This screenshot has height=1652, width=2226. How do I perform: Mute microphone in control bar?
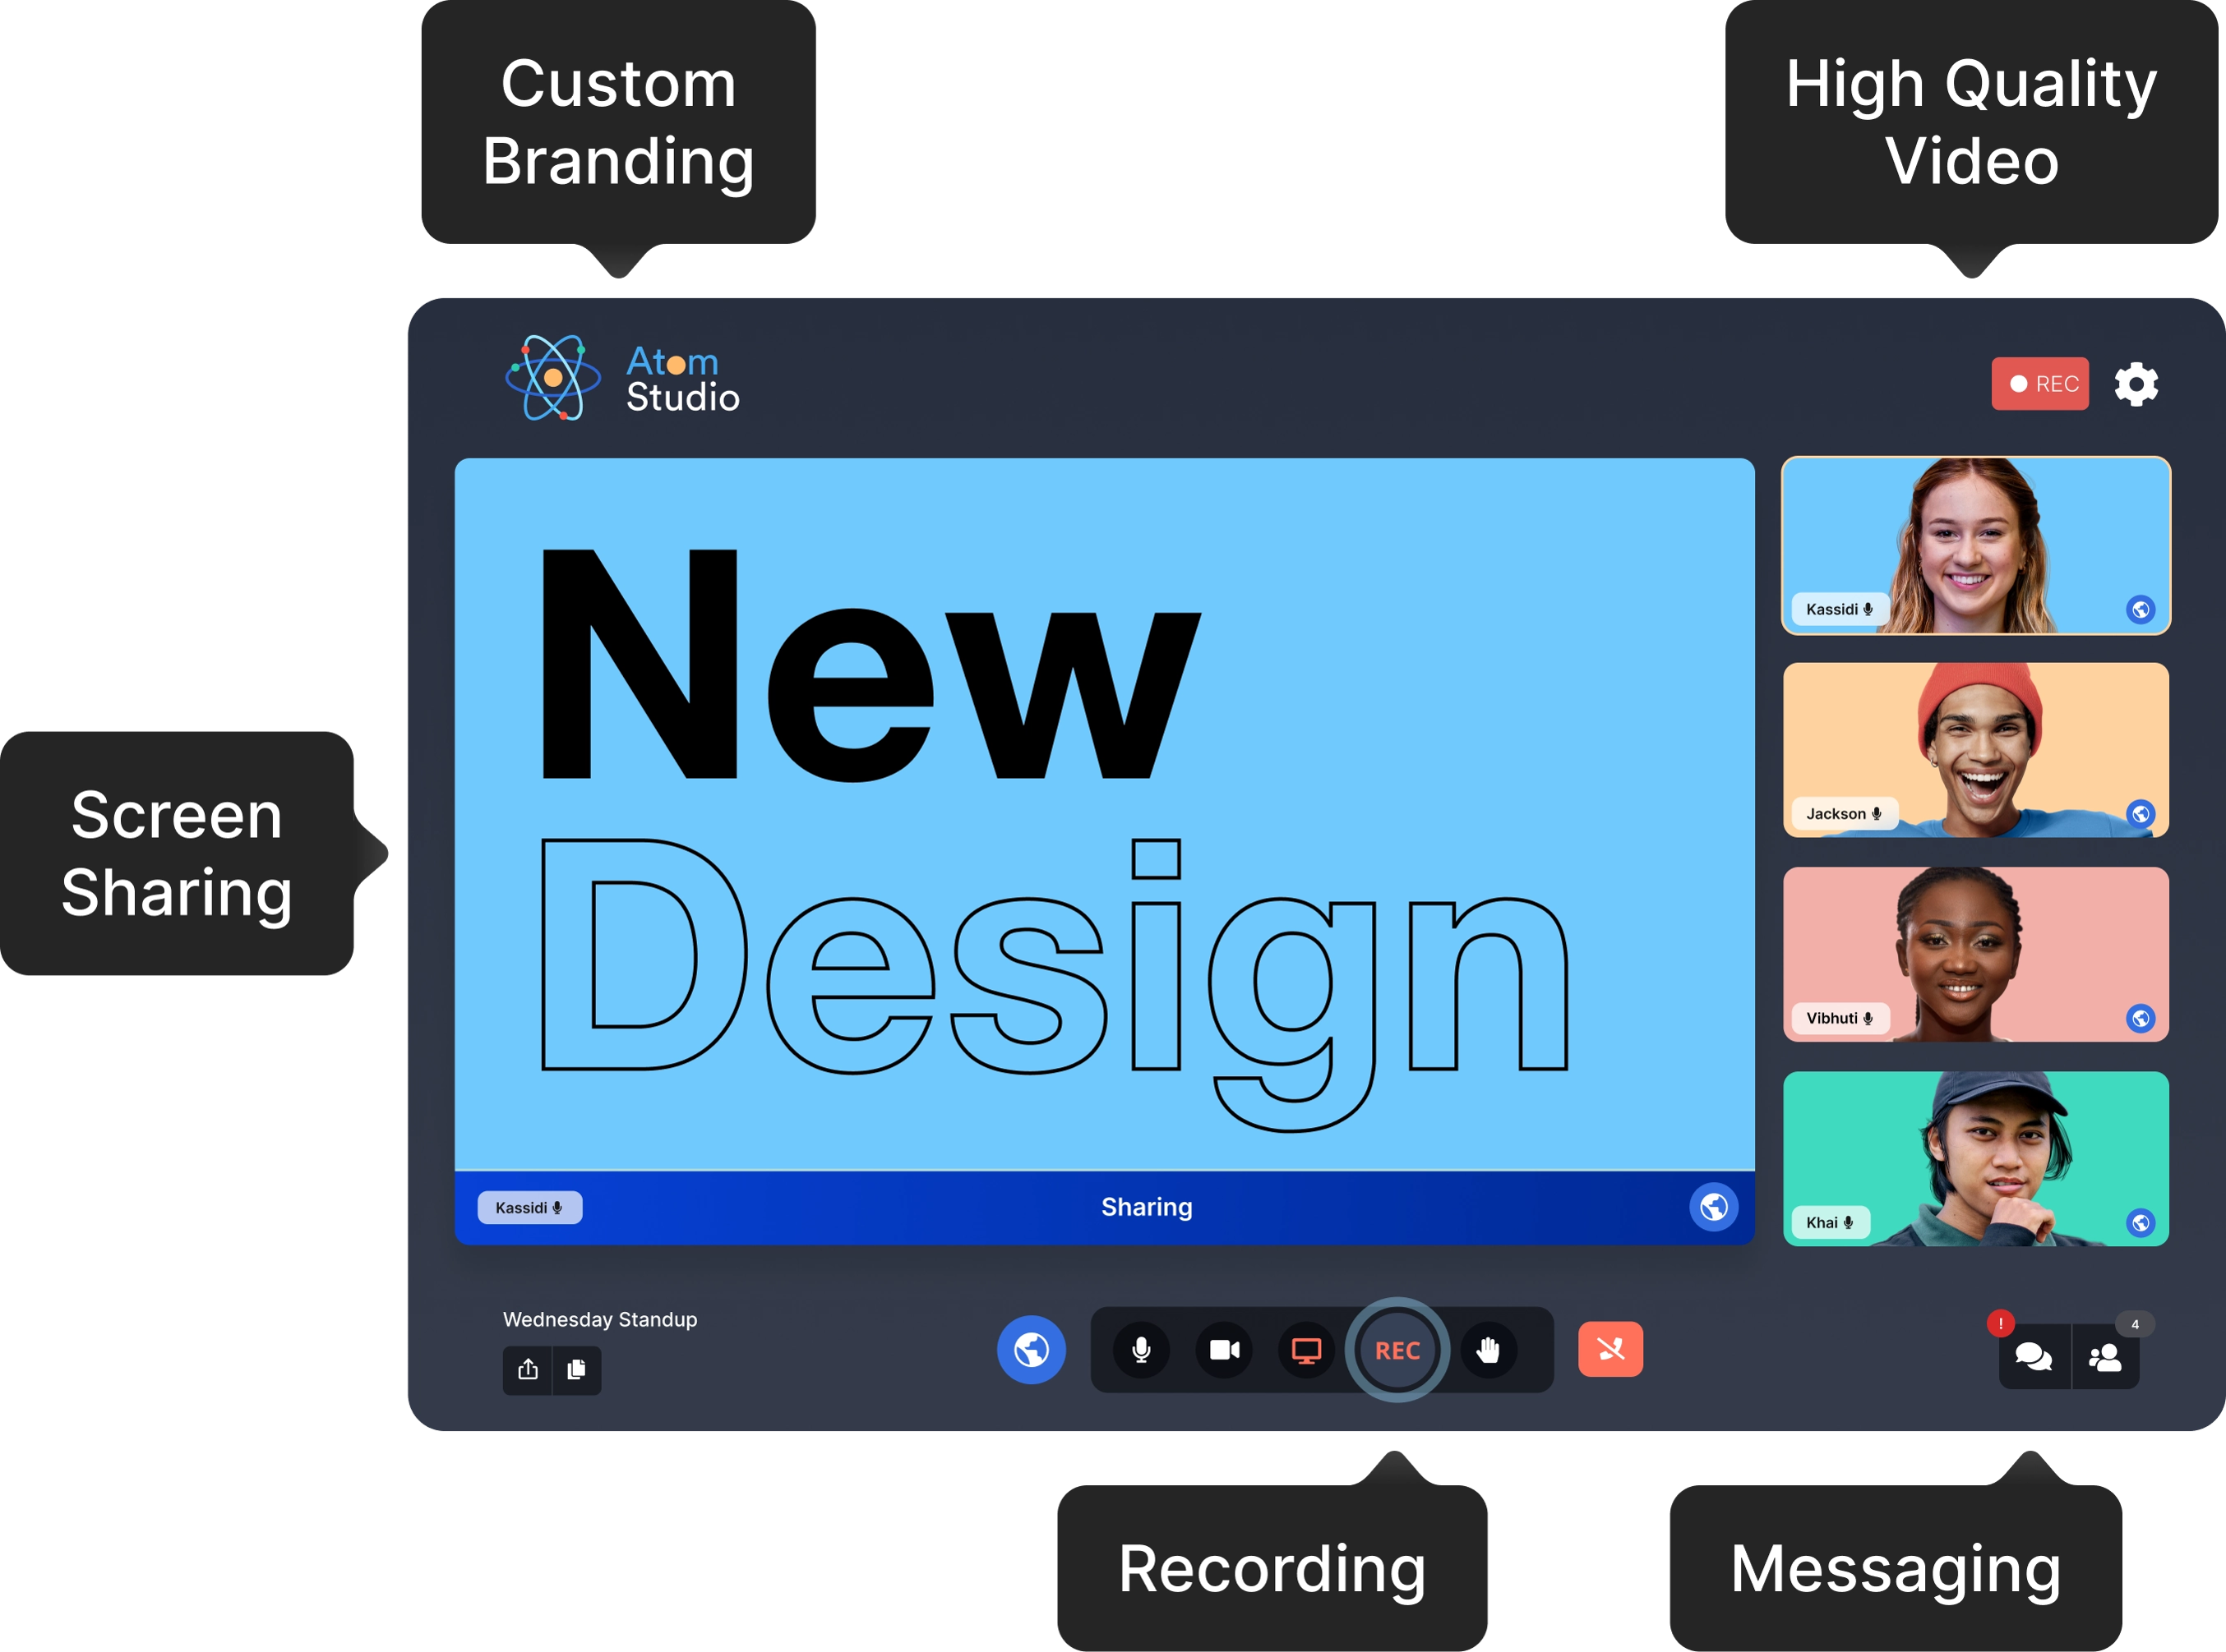click(1140, 1350)
